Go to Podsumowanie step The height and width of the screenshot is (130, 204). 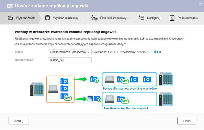coord(184,18)
